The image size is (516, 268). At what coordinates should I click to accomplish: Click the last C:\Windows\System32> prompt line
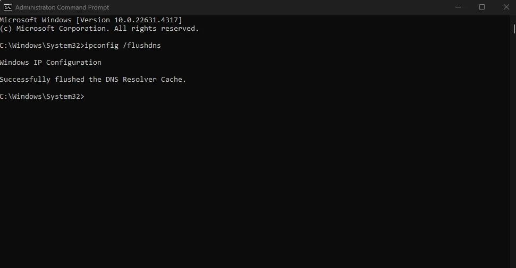tap(42, 97)
